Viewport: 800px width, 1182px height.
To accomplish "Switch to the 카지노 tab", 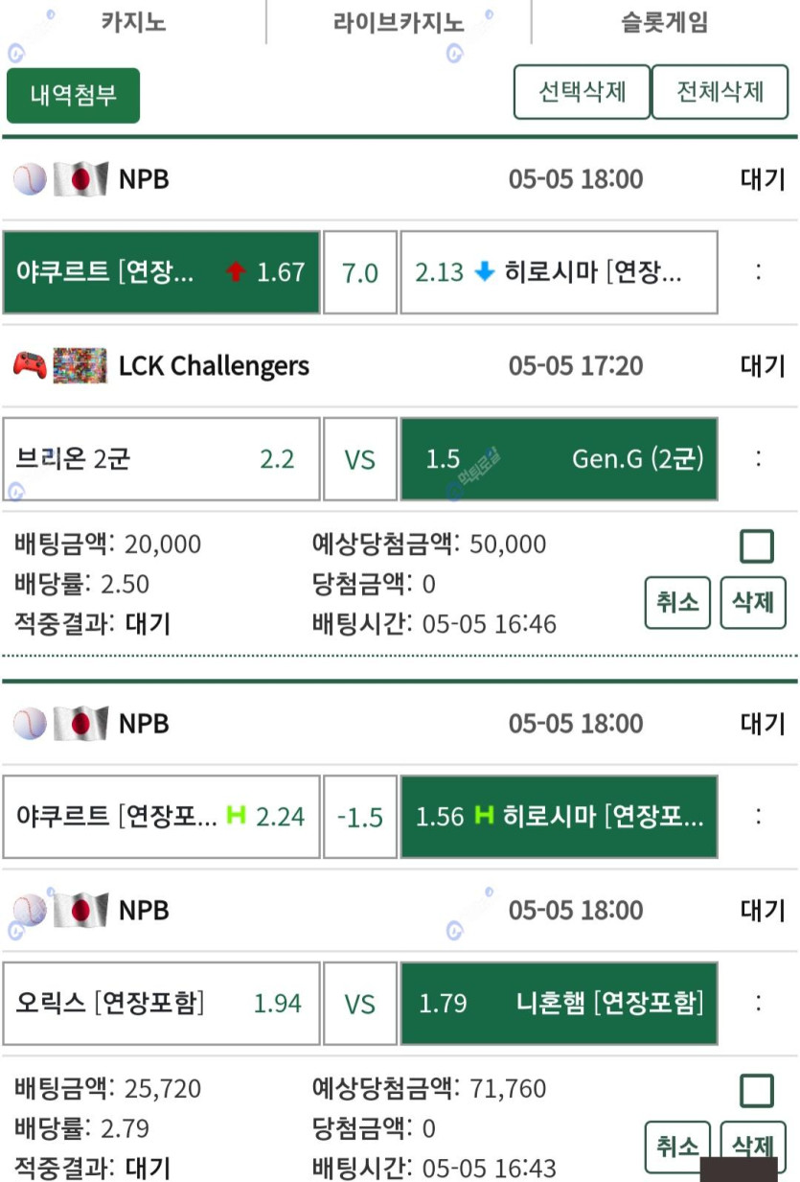I will click(133, 22).
